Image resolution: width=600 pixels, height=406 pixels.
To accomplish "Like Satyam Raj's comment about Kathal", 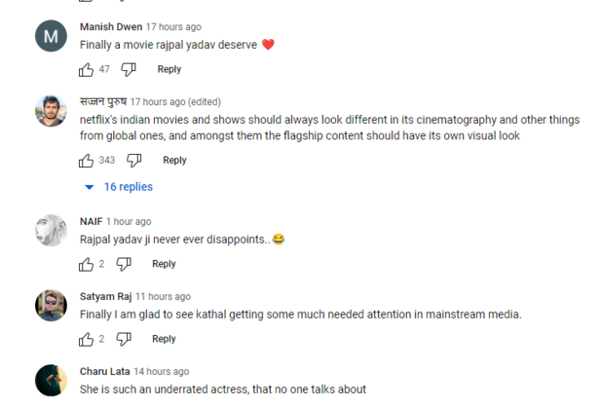I will [87, 339].
